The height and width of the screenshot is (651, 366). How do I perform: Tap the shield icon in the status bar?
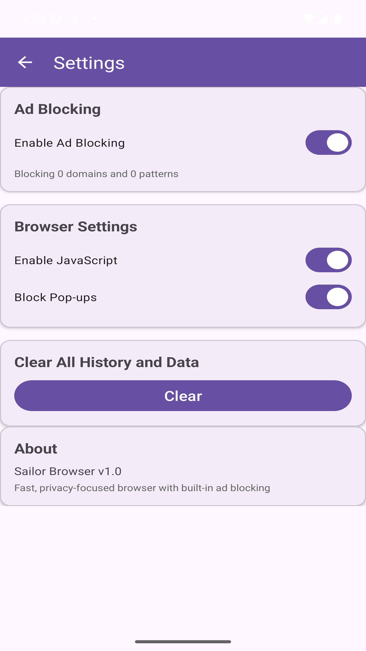(56, 19)
